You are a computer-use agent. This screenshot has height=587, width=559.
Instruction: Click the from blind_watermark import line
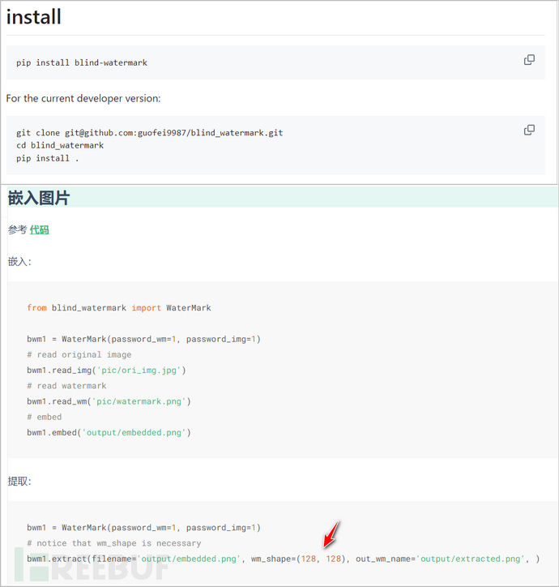(118, 308)
